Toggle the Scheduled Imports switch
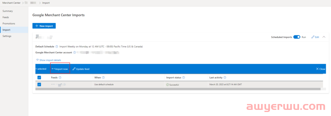Viewport: 331px width, 116px height. (x=297, y=37)
